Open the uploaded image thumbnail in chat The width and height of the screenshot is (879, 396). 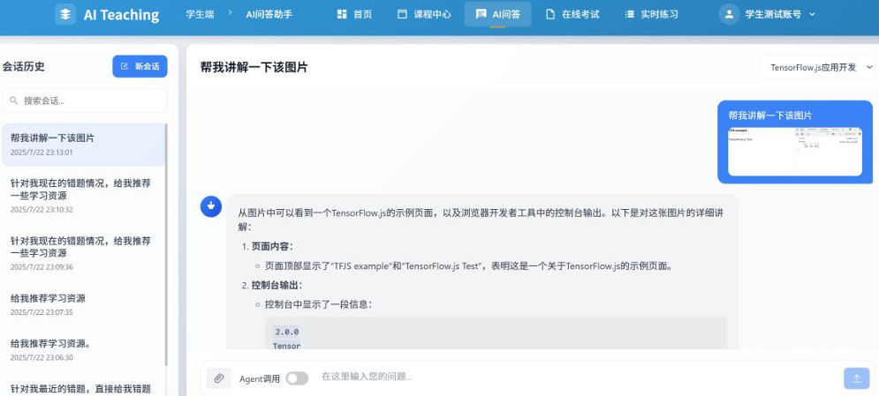click(x=795, y=152)
